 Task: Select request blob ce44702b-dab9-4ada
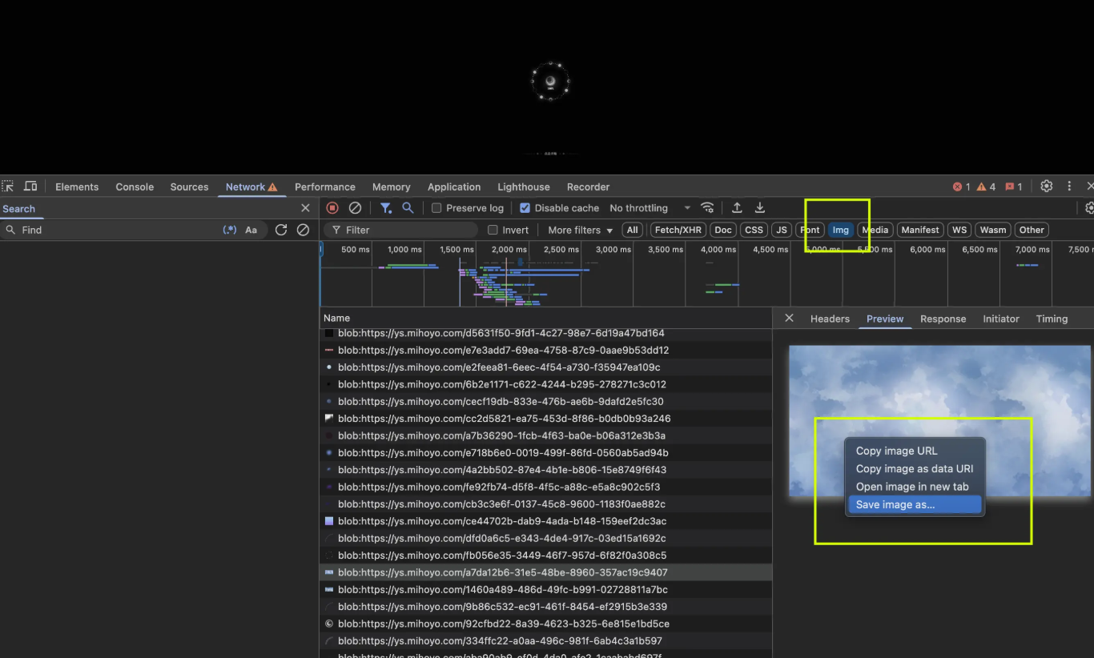545,521
